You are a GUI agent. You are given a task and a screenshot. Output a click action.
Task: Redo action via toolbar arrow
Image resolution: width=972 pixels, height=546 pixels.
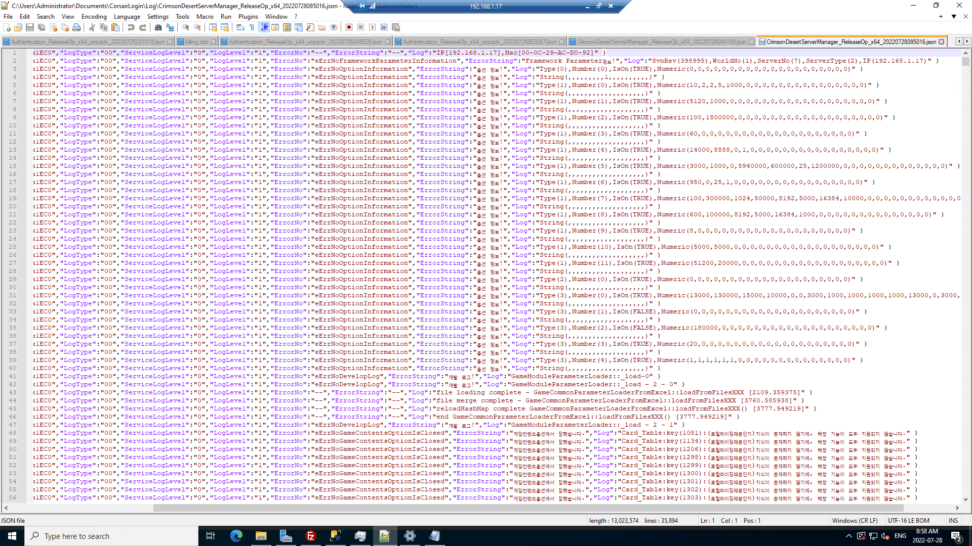(143, 27)
